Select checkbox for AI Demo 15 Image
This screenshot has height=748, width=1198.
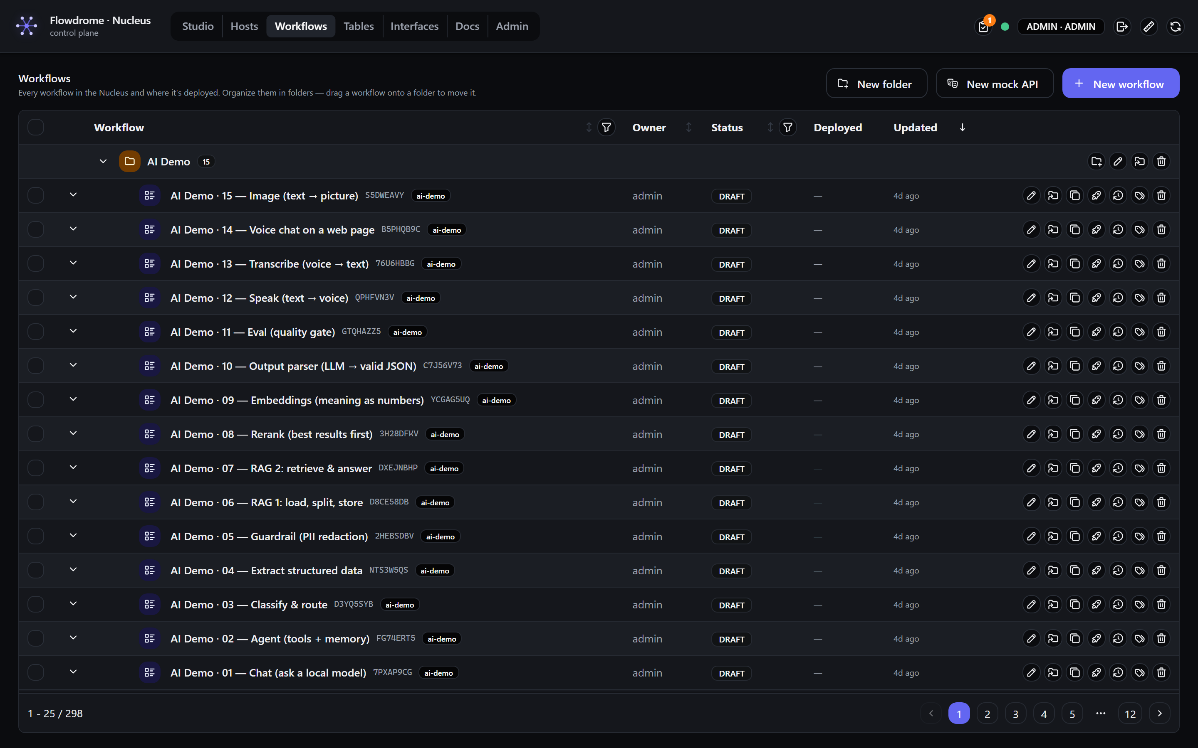tap(36, 195)
